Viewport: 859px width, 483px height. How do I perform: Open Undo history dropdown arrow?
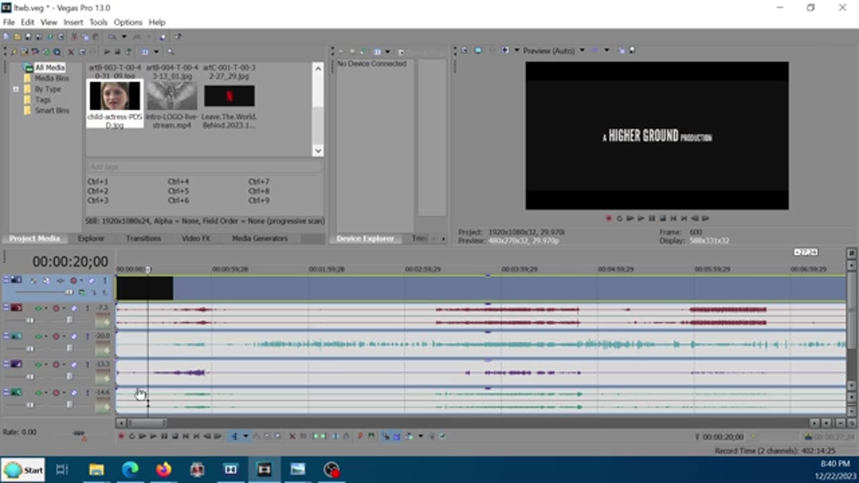click(123, 37)
